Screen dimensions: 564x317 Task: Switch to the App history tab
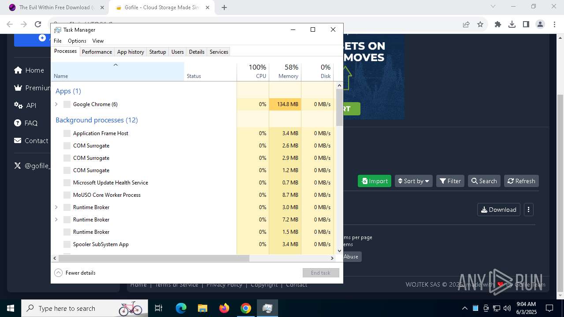tap(130, 52)
